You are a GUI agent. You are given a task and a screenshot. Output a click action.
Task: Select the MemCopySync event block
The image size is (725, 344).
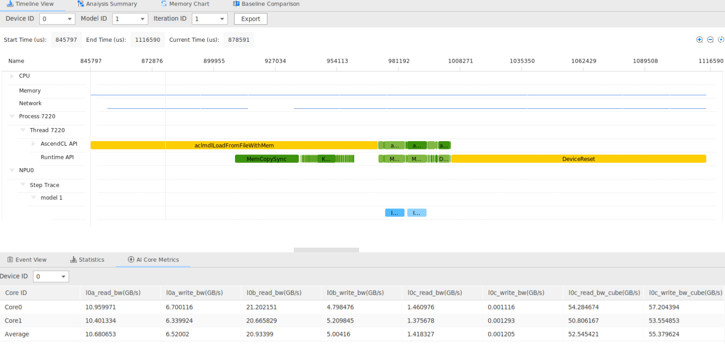(x=267, y=159)
